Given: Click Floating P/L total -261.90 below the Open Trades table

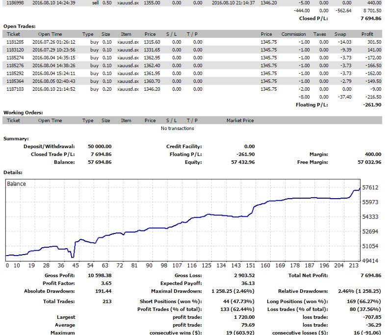Looking at the screenshot, I should 372,104.
